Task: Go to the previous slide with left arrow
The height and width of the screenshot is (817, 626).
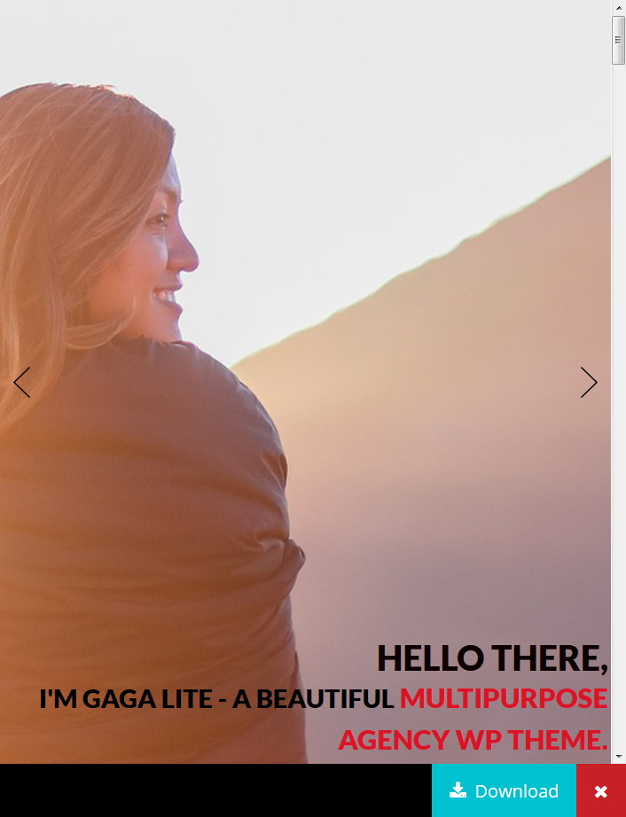Action: click(x=22, y=383)
